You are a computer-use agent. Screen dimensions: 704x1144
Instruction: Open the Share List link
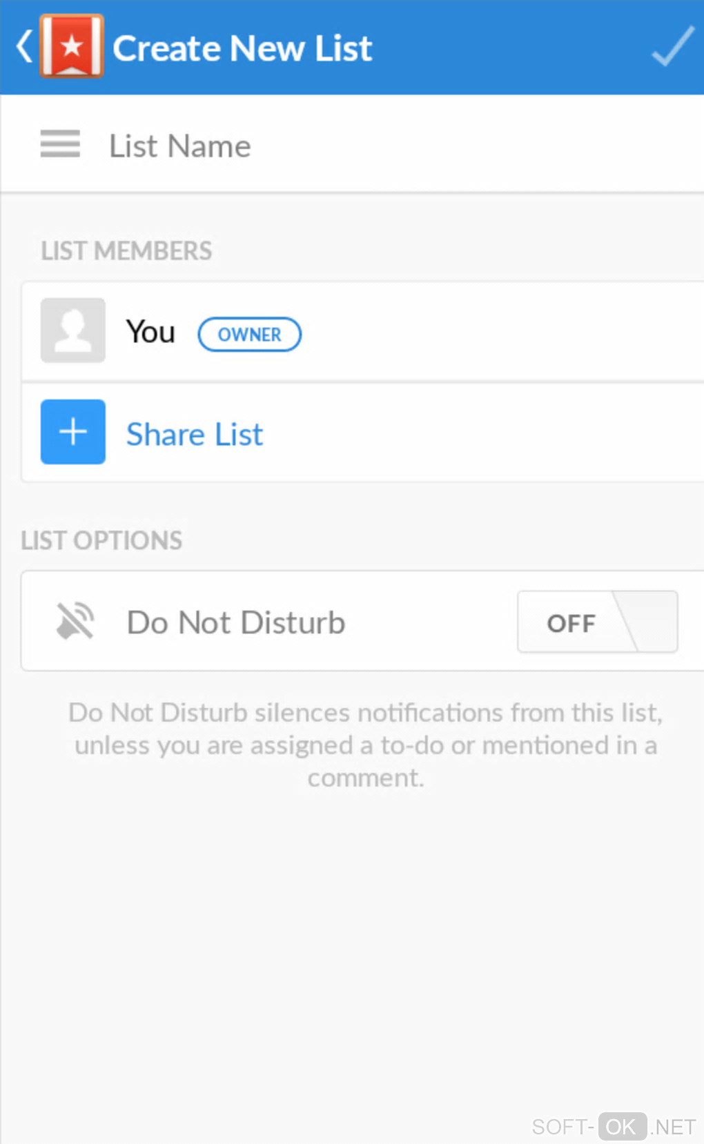click(195, 435)
